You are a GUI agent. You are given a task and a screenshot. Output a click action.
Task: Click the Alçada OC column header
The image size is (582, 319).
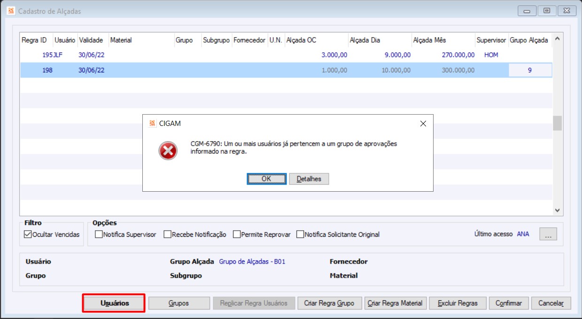coord(316,40)
